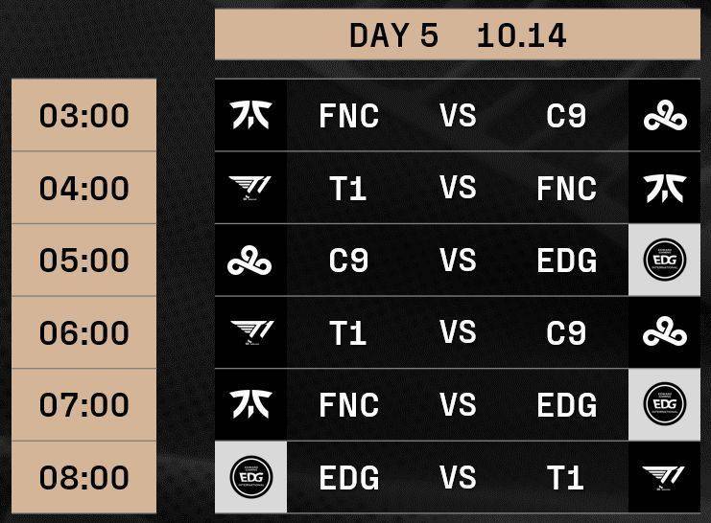This screenshot has width=711, height=523.
Task: Select the T1 logo in the 06:00 match
Action: (252, 332)
